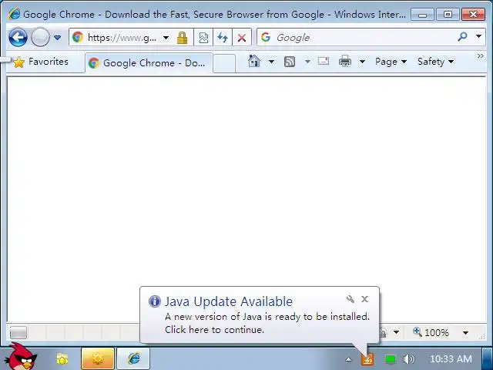Open the recent pages dropdown arrow

tap(57, 38)
